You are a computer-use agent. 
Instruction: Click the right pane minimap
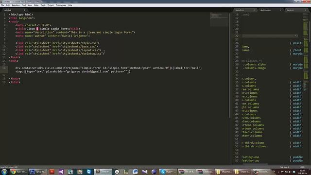[306, 52]
